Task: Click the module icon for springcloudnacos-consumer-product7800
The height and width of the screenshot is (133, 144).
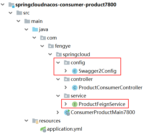Action: (11, 5)
